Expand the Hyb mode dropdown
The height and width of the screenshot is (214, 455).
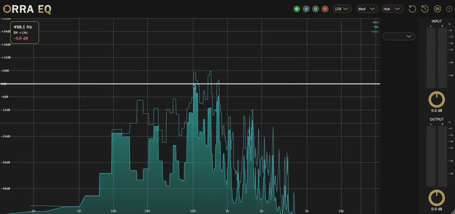(392, 9)
